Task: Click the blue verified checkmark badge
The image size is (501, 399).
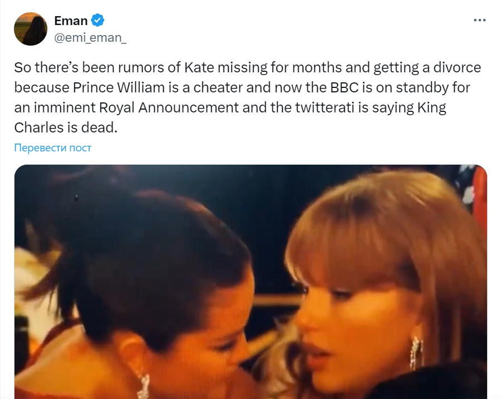Action: pyautogui.click(x=98, y=21)
